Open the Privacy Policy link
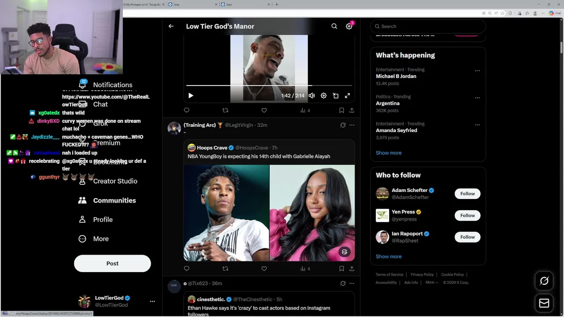The image size is (564, 317). click(x=422, y=275)
